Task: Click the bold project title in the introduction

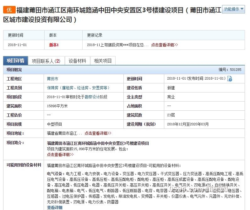Action: coord(98,143)
